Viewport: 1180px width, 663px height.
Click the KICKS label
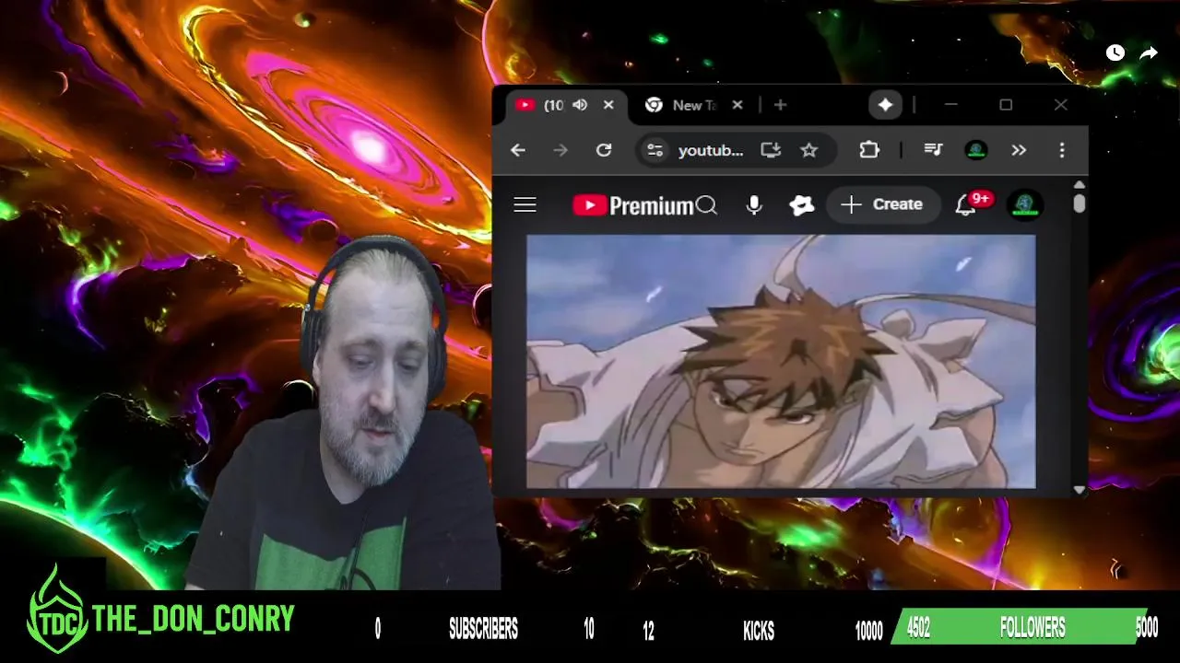click(759, 631)
